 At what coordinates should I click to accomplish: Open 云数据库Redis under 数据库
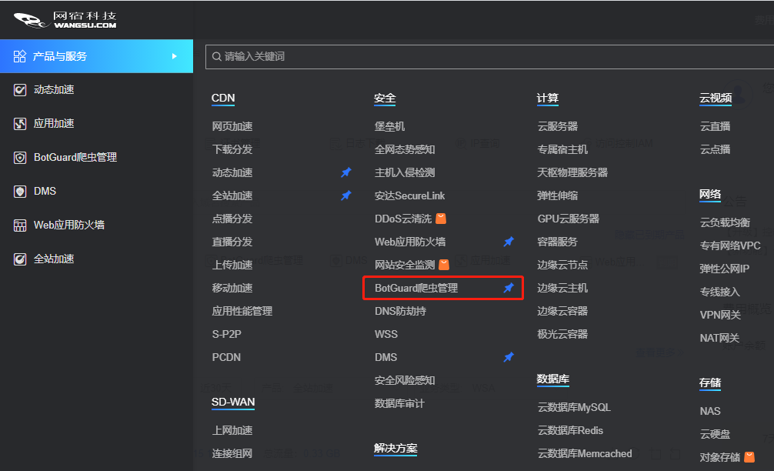point(570,430)
